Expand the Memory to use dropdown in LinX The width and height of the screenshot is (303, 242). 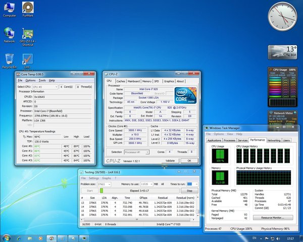pos(146,185)
